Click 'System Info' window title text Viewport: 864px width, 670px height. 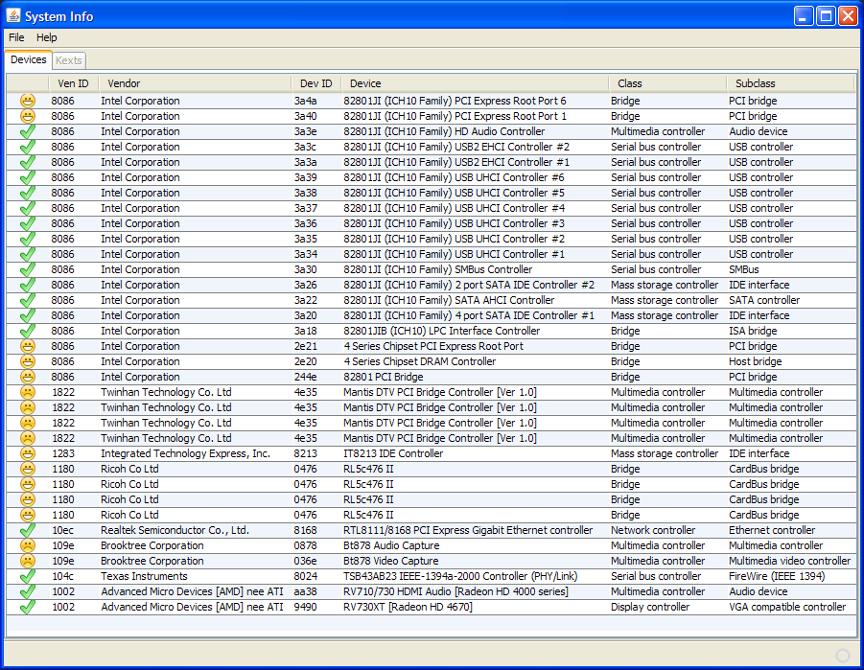[58, 16]
